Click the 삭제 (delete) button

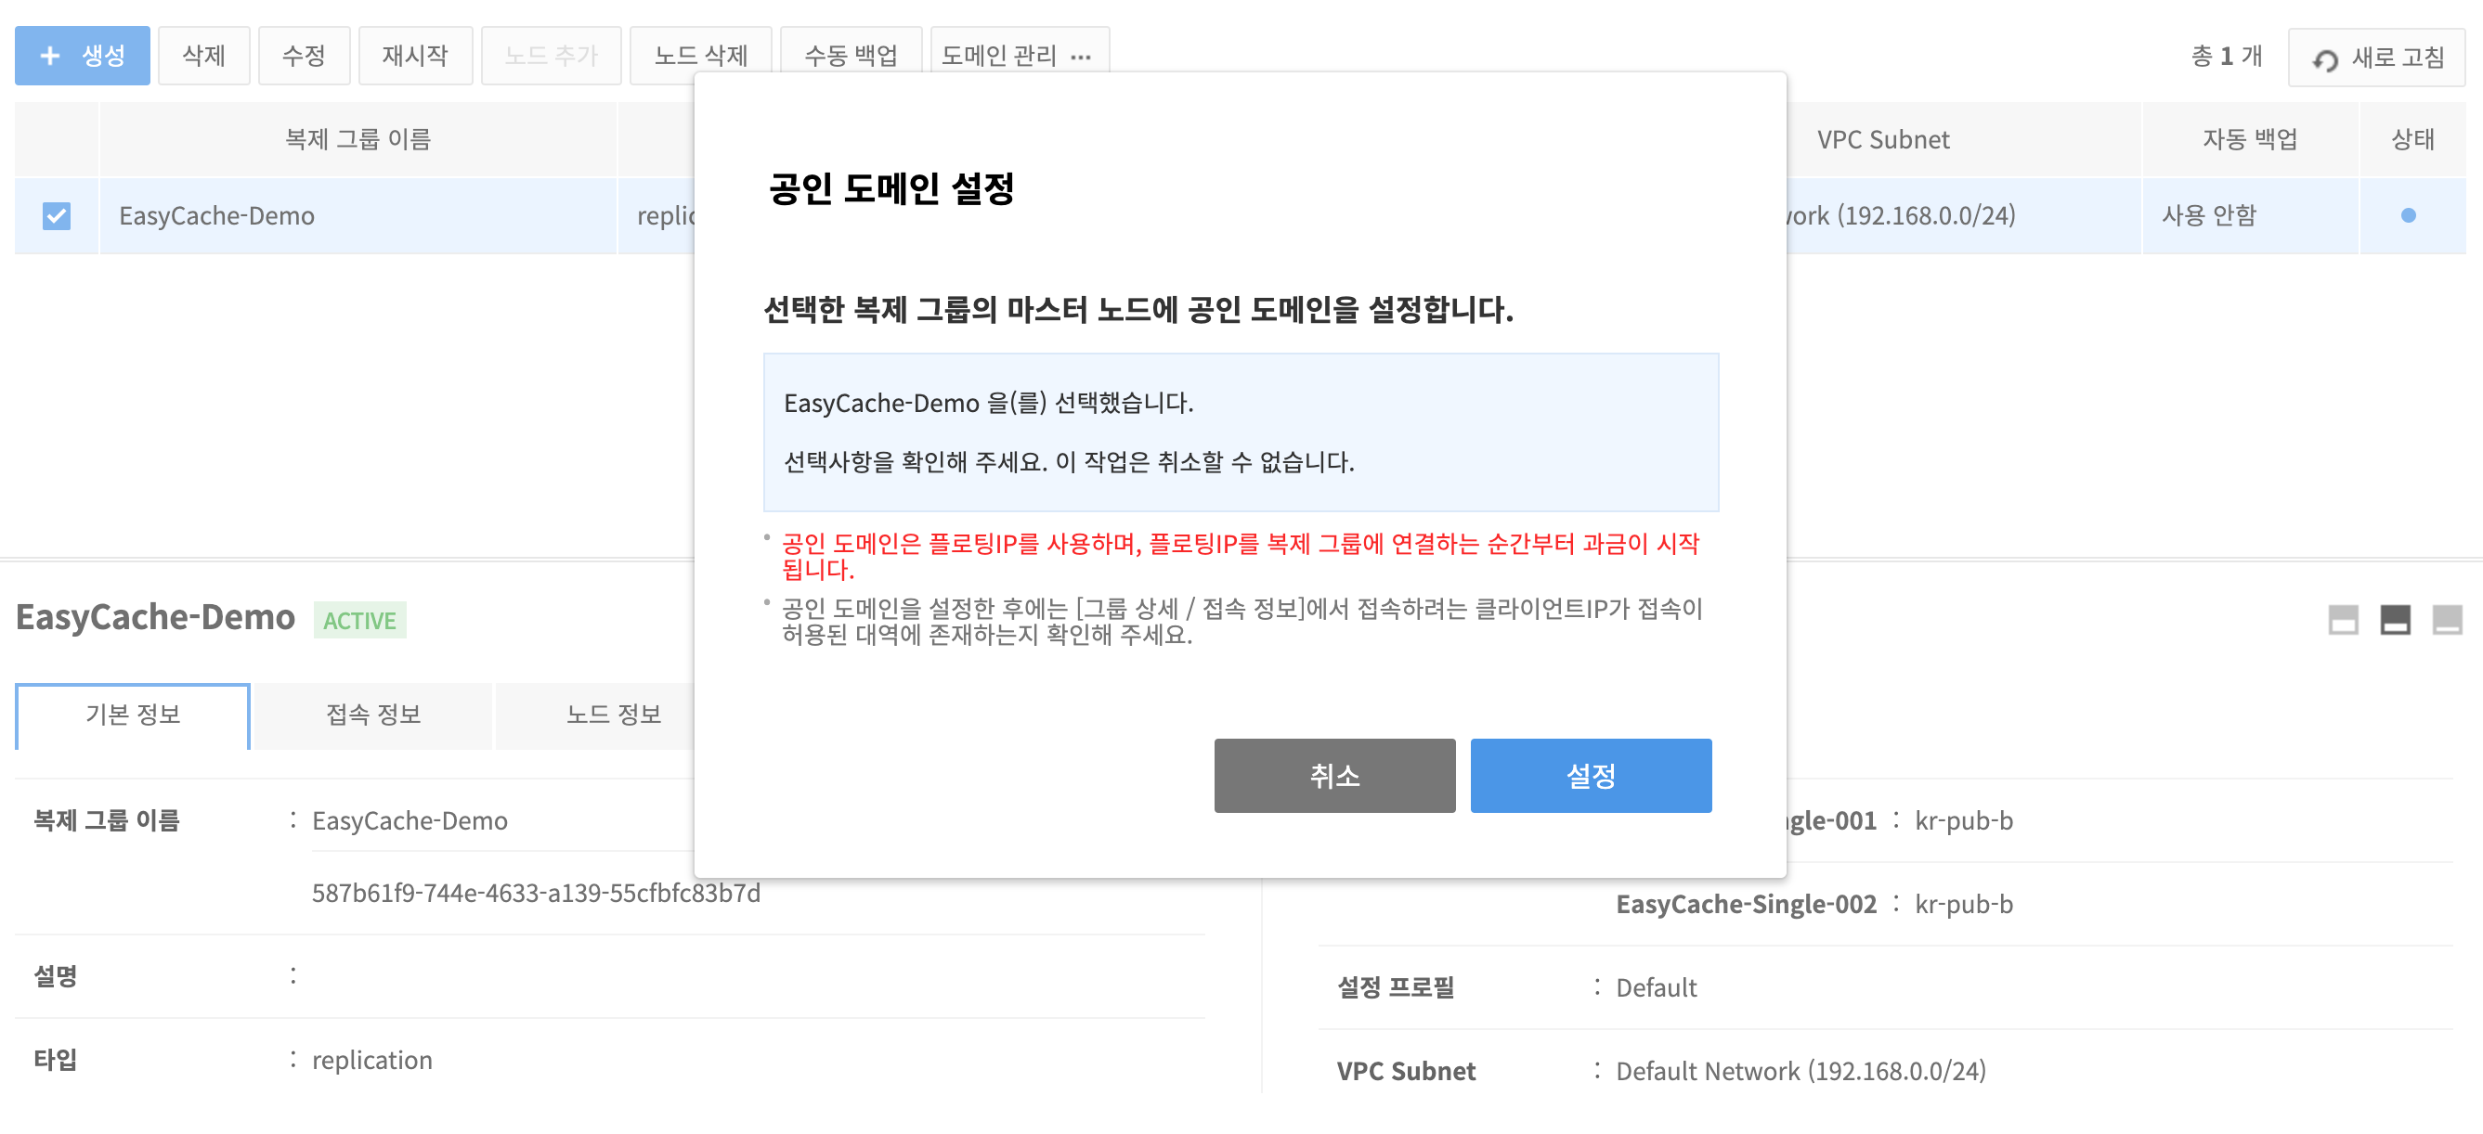[x=203, y=56]
